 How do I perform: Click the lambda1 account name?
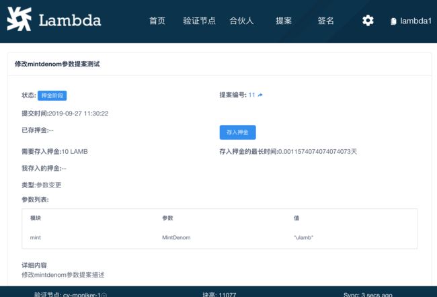tap(414, 21)
